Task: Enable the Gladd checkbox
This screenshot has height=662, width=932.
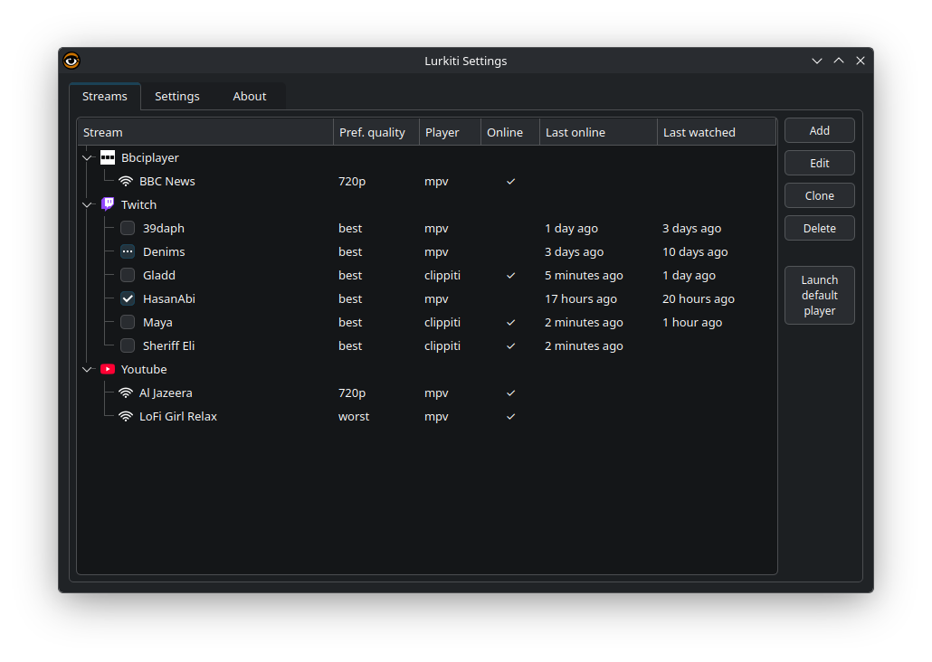Action: (x=128, y=275)
